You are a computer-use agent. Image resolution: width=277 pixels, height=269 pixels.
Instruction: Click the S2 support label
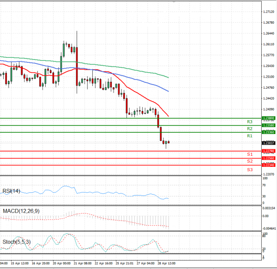[249, 161]
